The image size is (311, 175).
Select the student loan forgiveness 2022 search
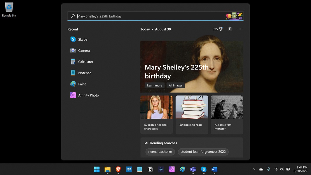pyautogui.click(x=203, y=152)
